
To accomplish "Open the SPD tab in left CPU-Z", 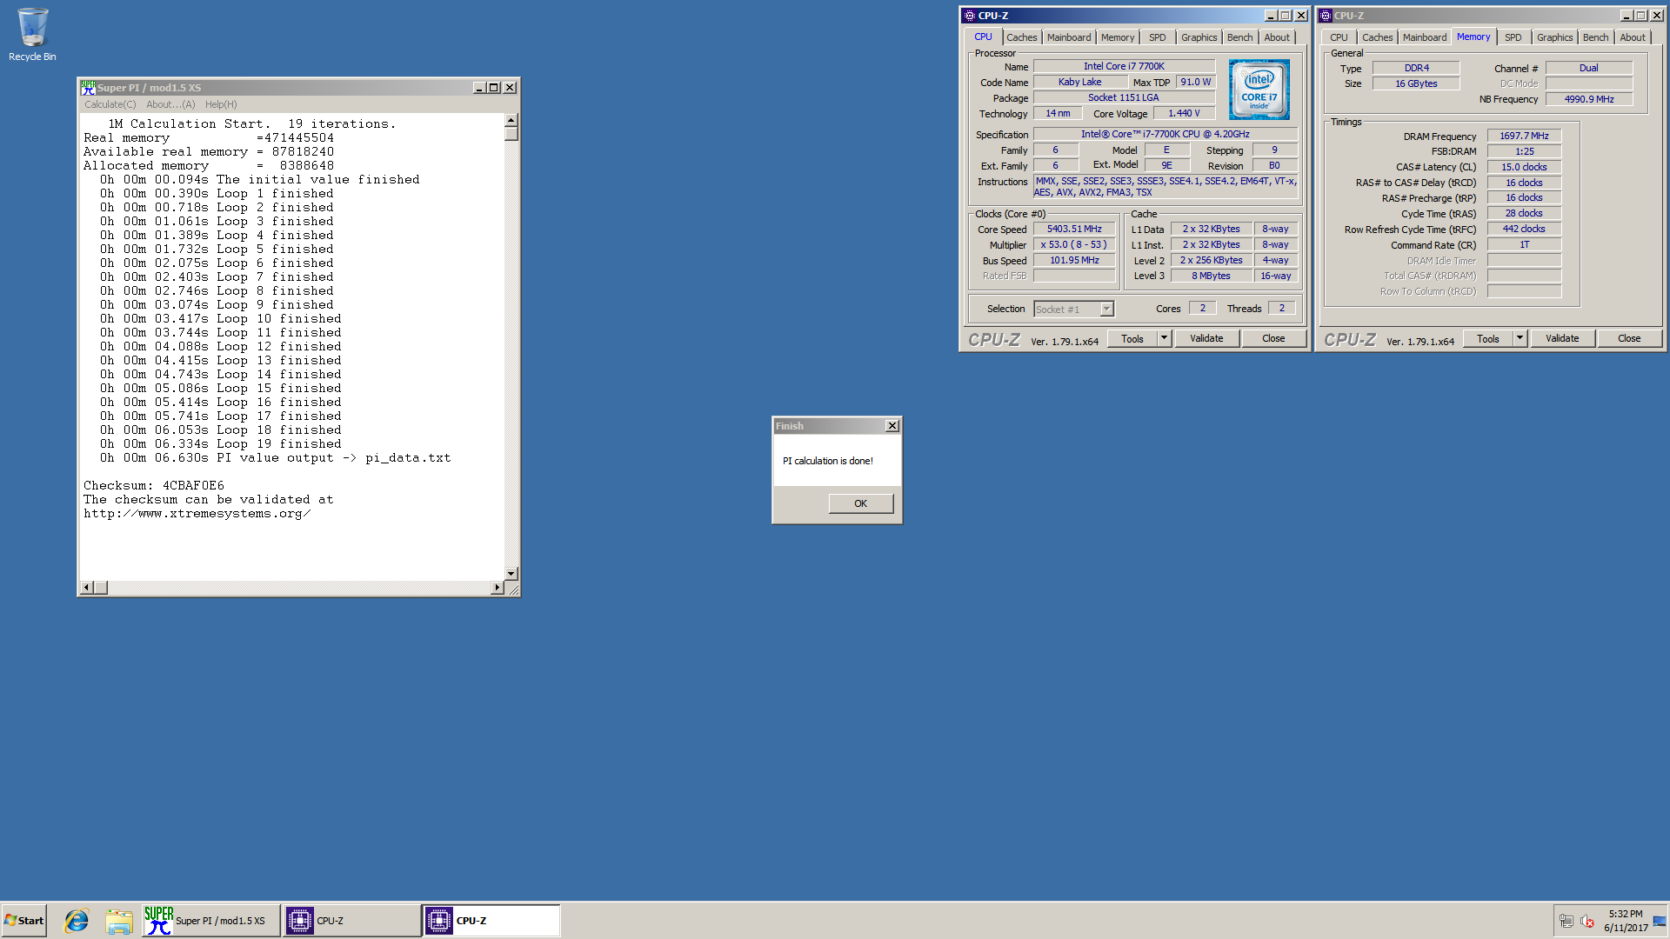I will [x=1157, y=37].
